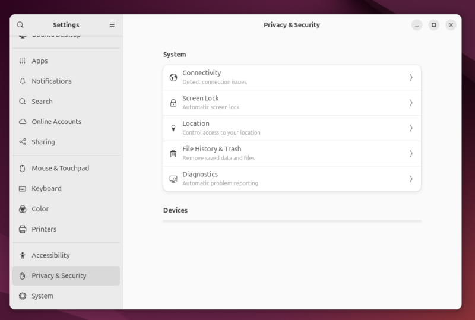The image size is (475, 320).
Task: Click the Screen Lock padlock icon
Action: coord(173,103)
